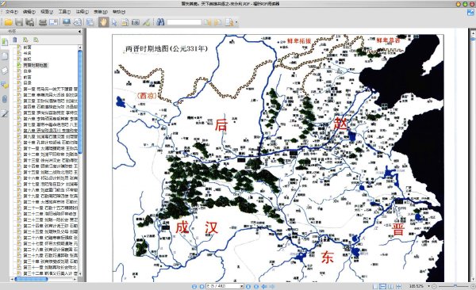Open the zoom percentage dropdown
476x290 pixels.
(x=428, y=286)
